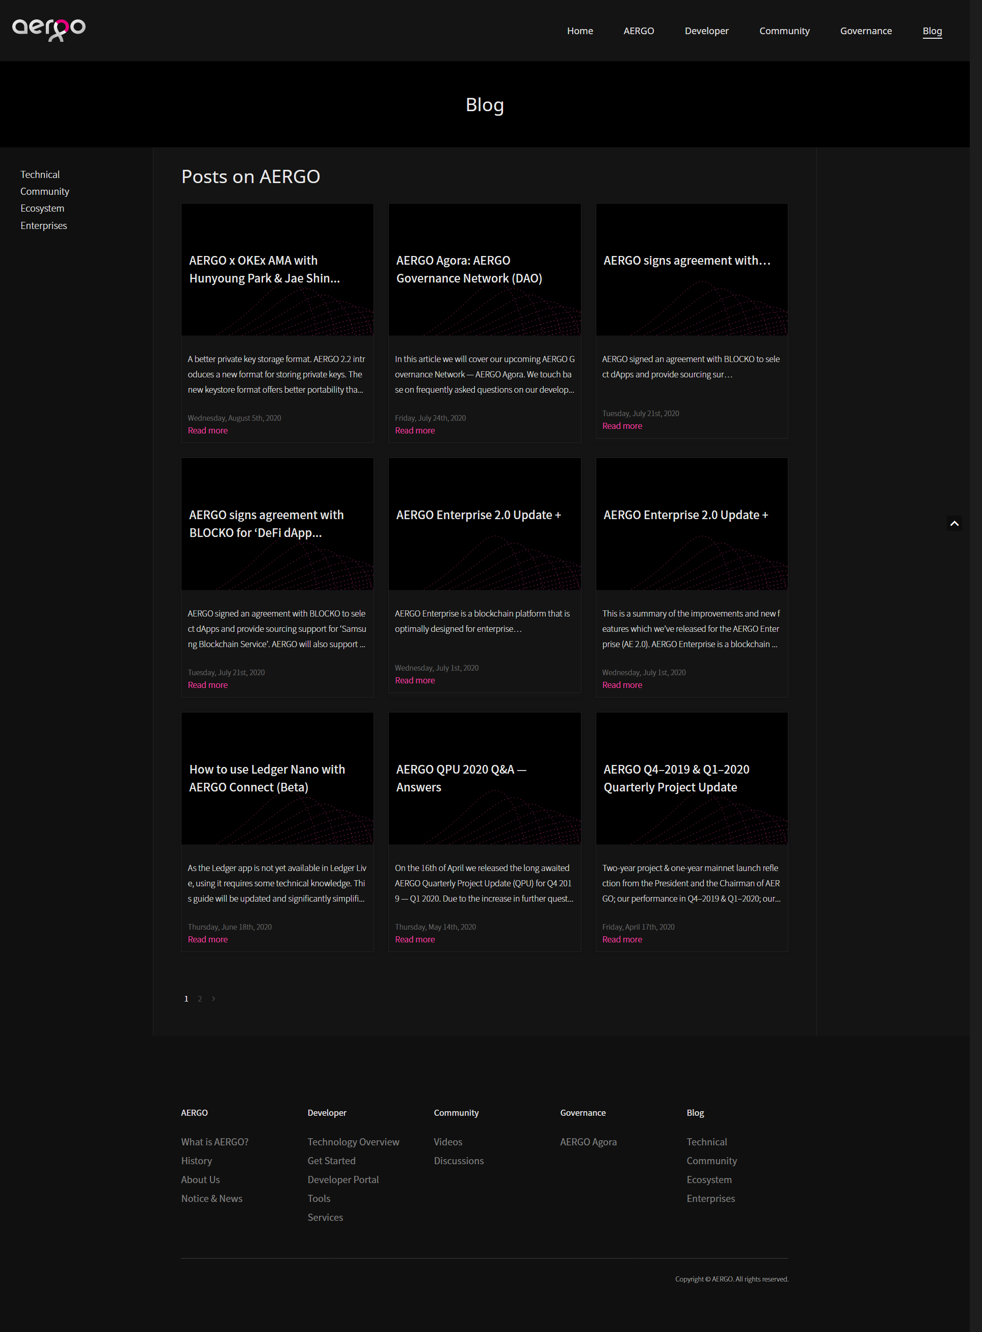982x1332 pixels.
Task: Read more on July 24th, 2020 post
Action: click(415, 431)
